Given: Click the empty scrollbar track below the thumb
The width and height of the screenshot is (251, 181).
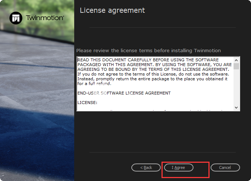Looking at the screenshot, I should click(x=236, y=87).
